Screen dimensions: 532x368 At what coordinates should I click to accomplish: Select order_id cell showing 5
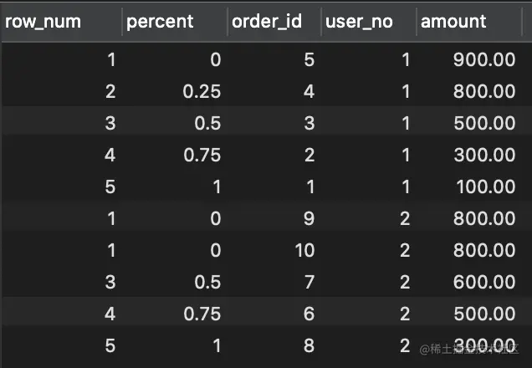pos(309,60)
